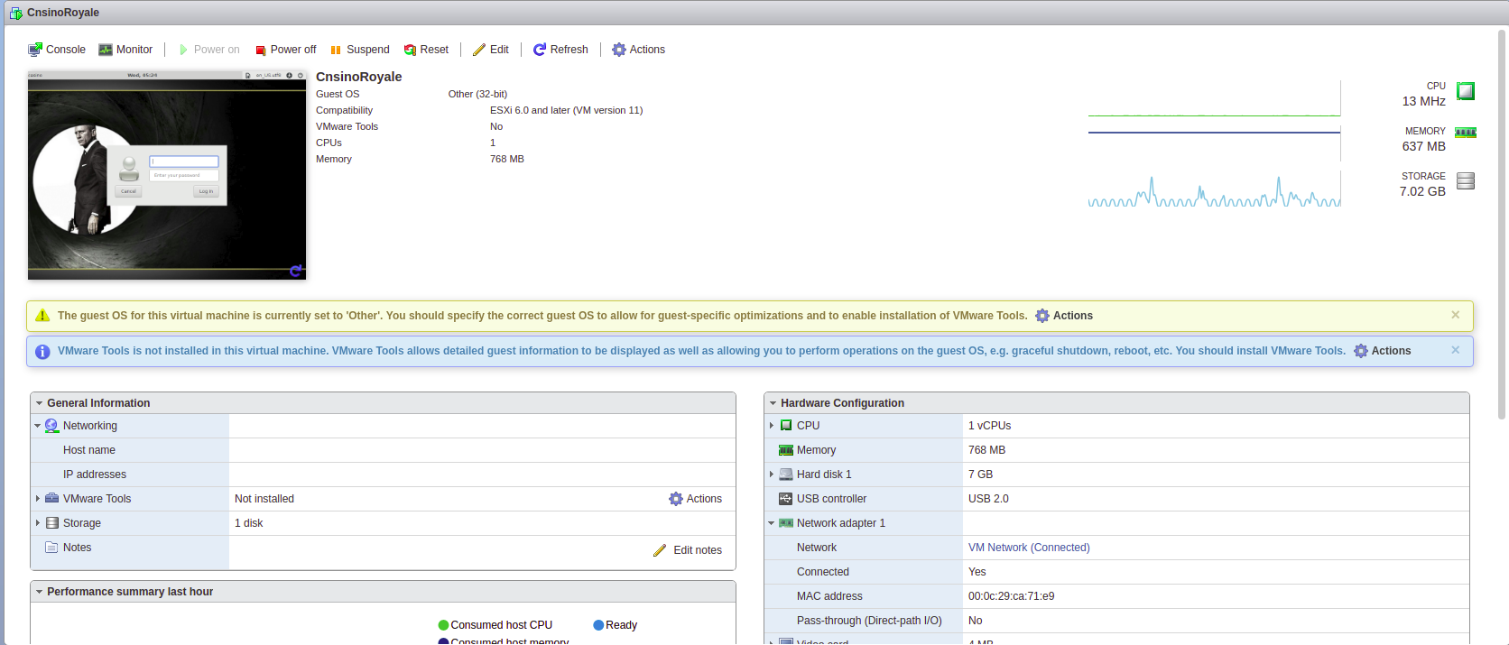The image size is (1509, 645).
Task: Click the Networking globe icon
Action: click(51, 426)
